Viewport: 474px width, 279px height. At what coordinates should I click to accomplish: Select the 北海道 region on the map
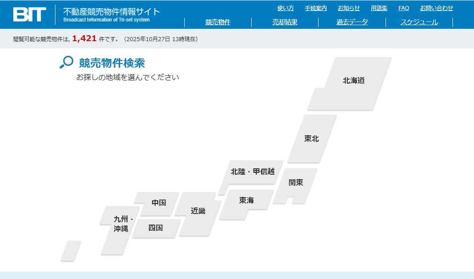tap(353, 81)
